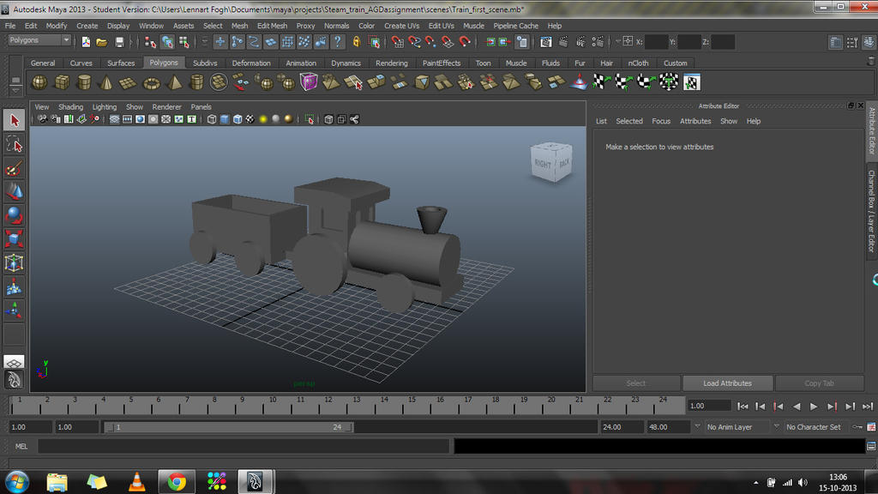This screenshot has width=878, height=494.
Task: Click the purple cube shelf icon
Action: (309, 82)
